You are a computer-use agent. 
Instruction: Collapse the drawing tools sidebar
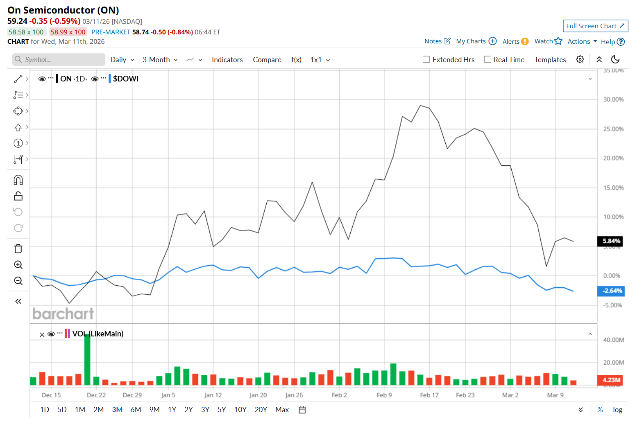18,302
